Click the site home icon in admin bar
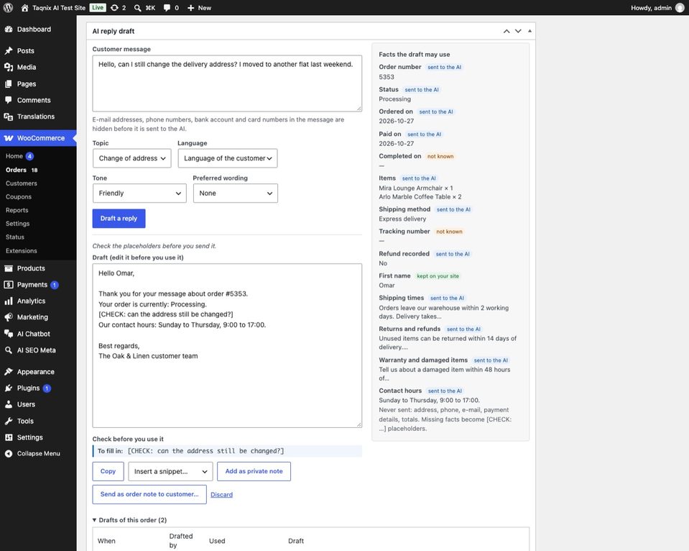 click(24, 8)
